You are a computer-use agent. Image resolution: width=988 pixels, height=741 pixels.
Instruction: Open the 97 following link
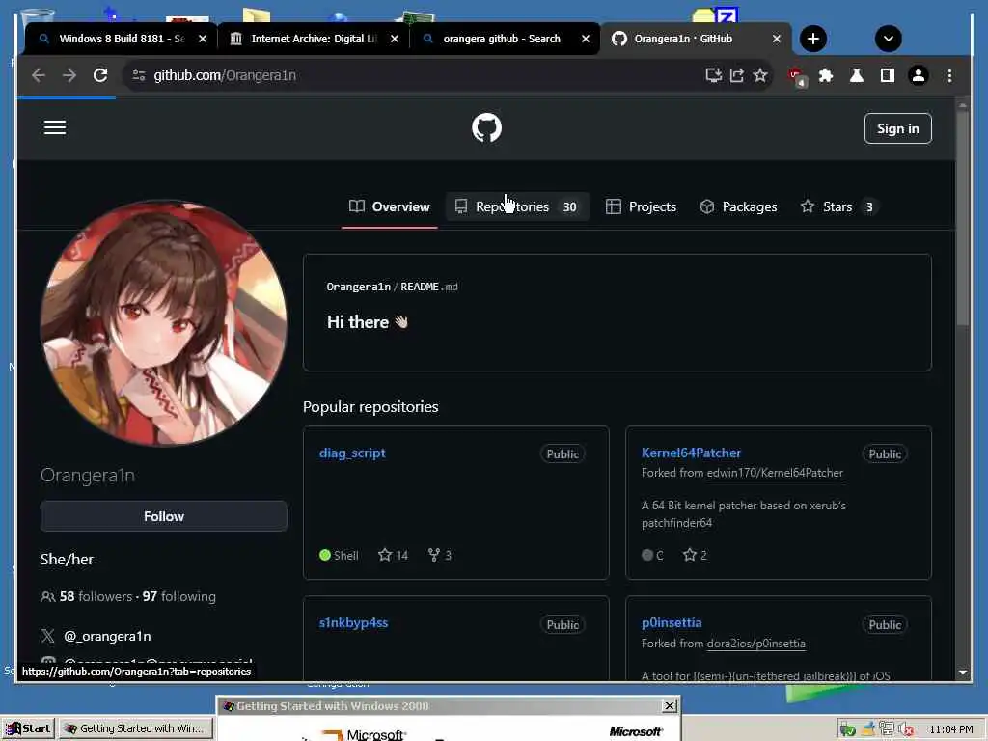coord(178,596)
